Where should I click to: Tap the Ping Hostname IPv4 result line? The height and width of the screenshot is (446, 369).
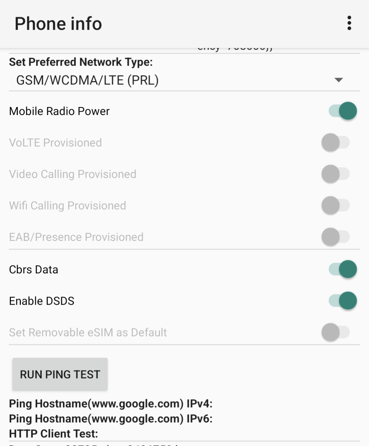click(110, 404)
